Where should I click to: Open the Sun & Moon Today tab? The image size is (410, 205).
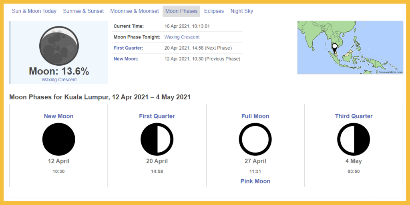click(34, 11)
